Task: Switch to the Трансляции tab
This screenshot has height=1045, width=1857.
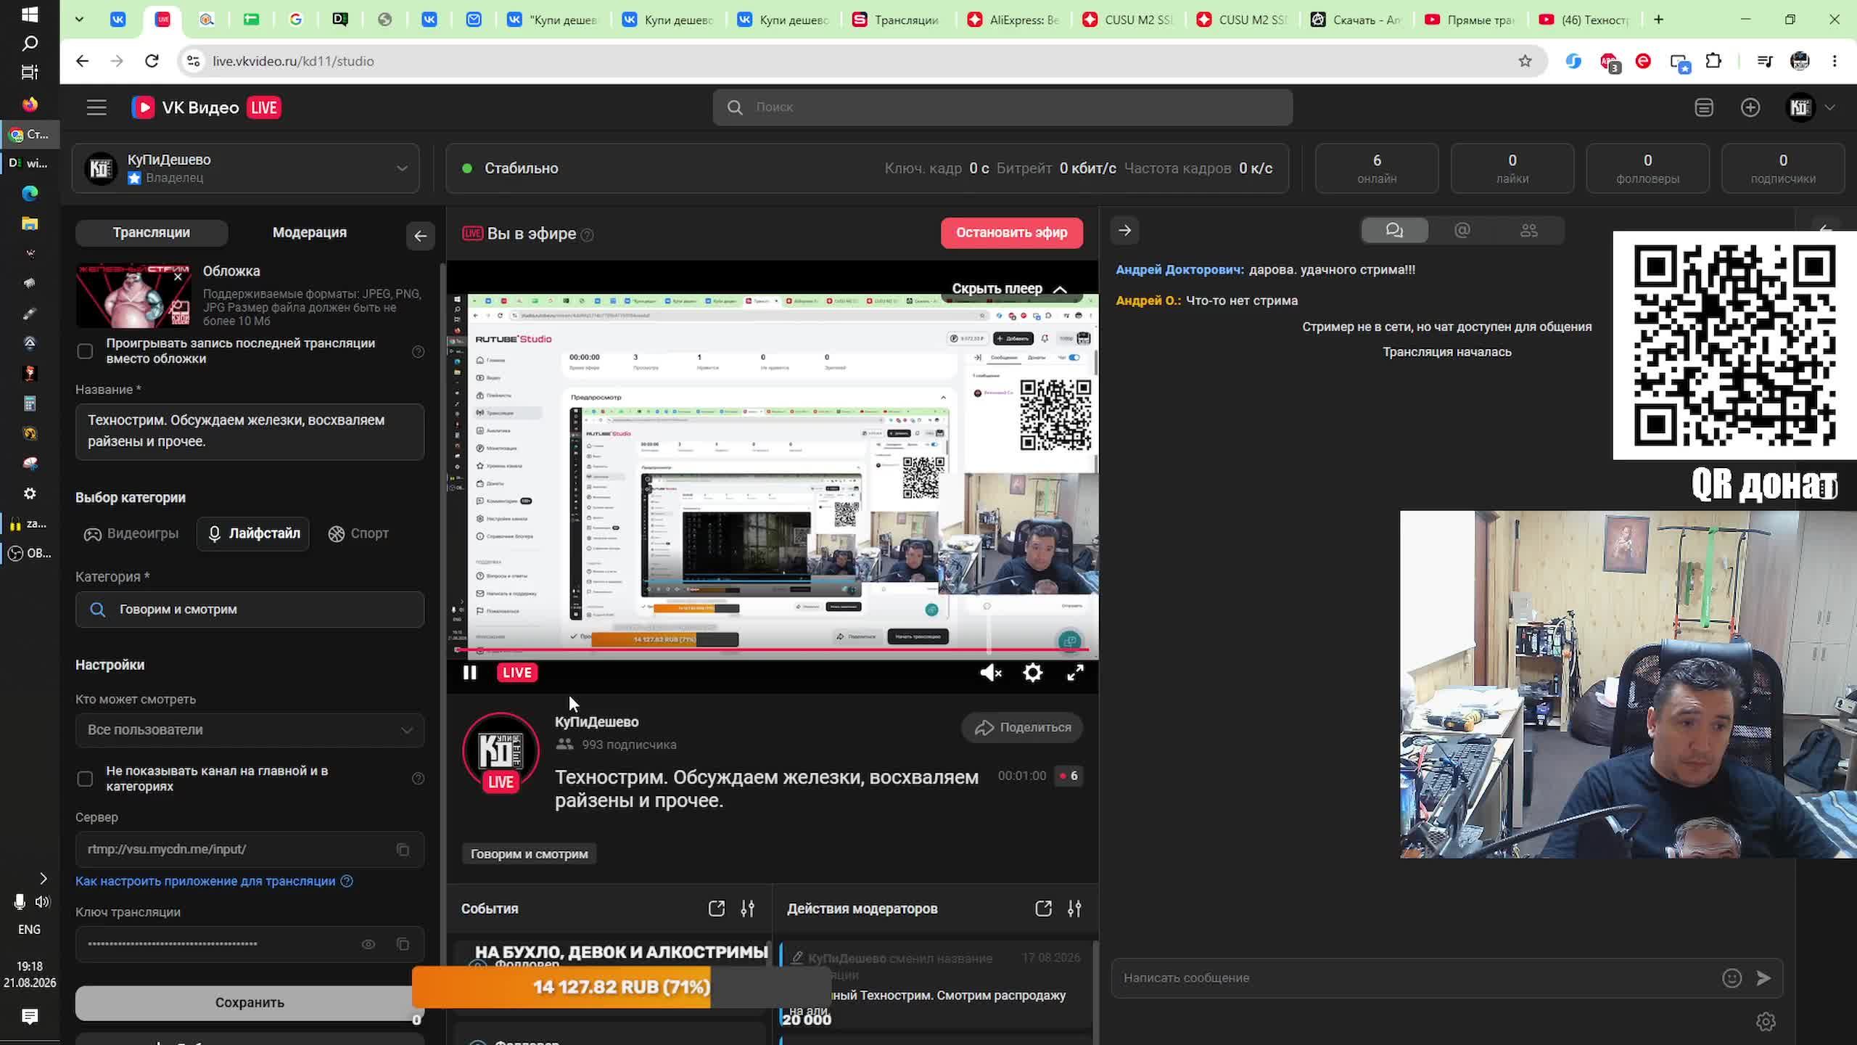Action: [x=152, y=232]
